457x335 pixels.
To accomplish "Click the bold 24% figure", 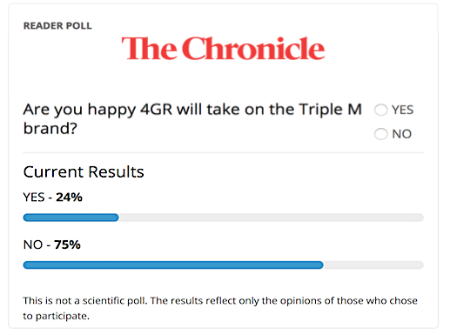I will [69, 198].
